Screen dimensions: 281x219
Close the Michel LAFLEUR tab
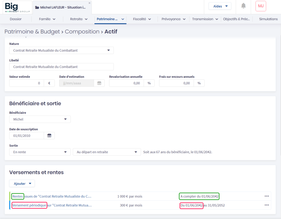(x=89, y=3)
